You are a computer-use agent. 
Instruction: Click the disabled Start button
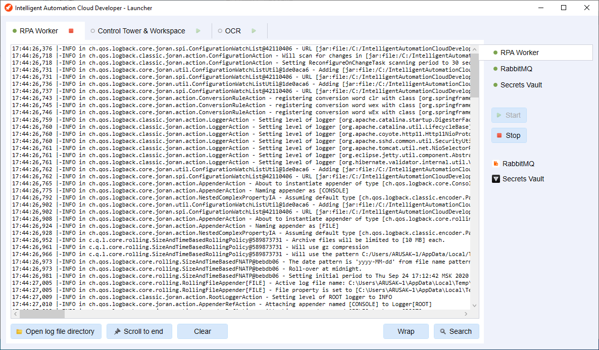coord(509,115)
